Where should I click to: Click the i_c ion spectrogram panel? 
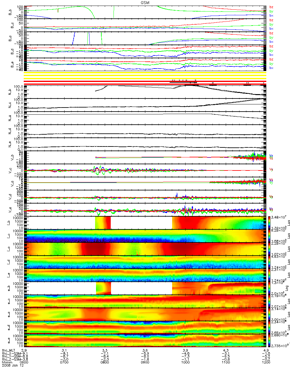coord(145,236)
